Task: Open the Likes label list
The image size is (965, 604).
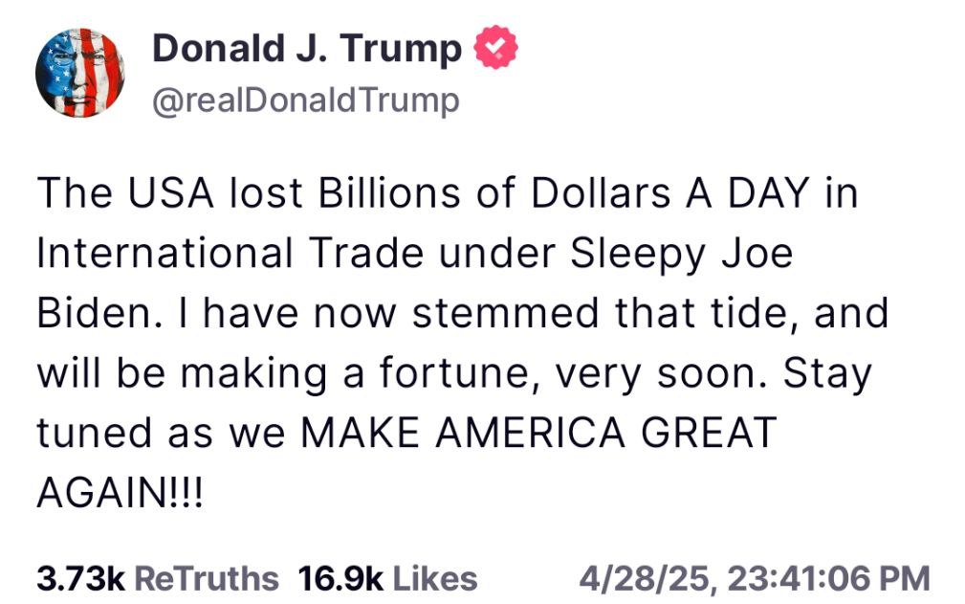Action: coord(434,579)
